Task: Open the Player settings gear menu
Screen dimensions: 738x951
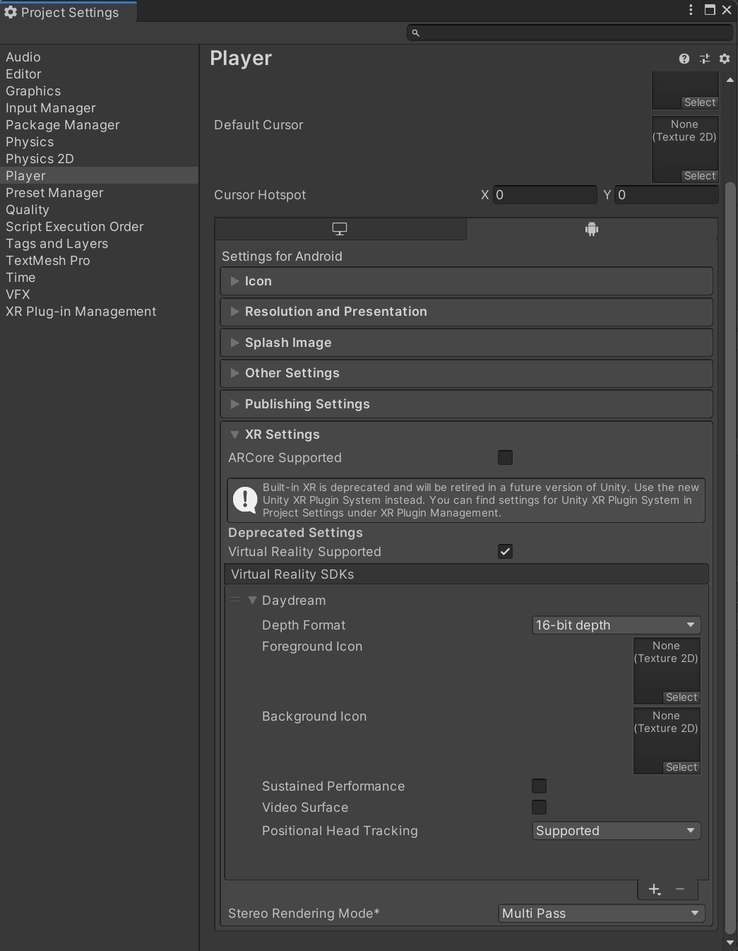Action: click(x=725, y=59)
